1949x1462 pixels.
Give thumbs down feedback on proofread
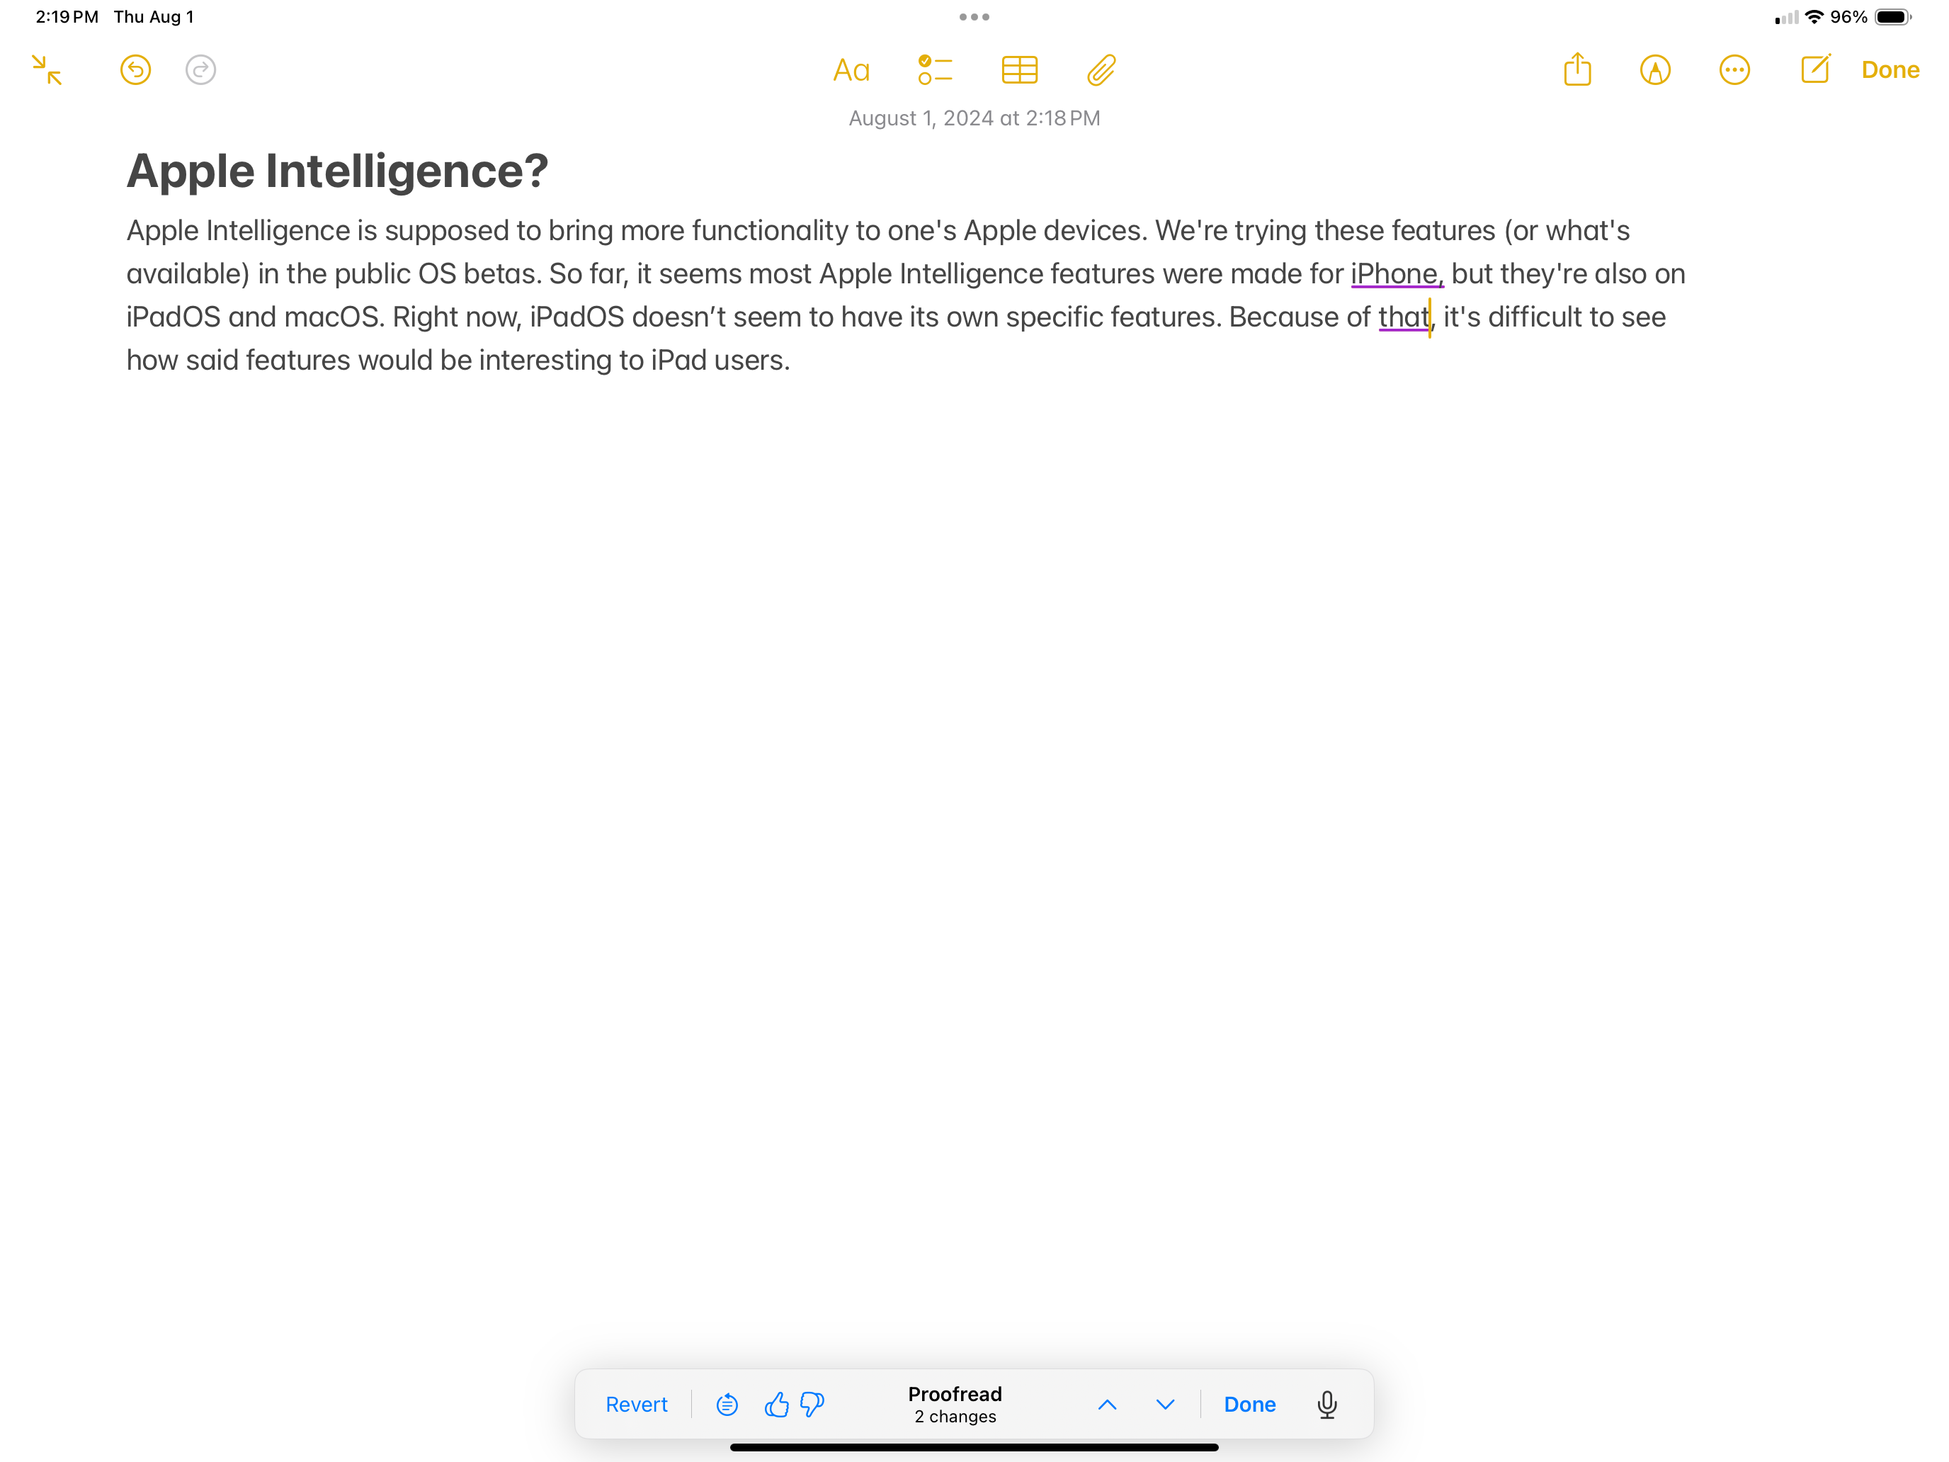point(812,1405)
